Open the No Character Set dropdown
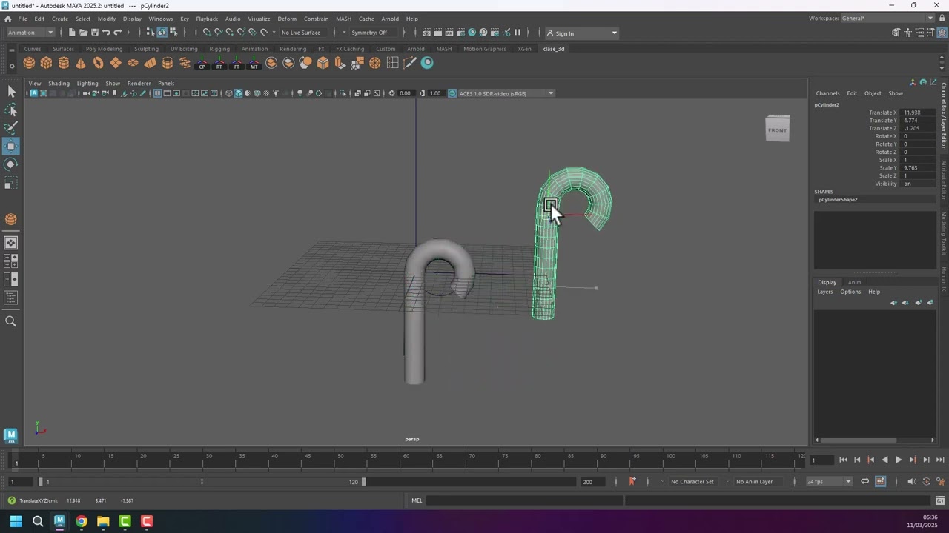 [692, 482]
